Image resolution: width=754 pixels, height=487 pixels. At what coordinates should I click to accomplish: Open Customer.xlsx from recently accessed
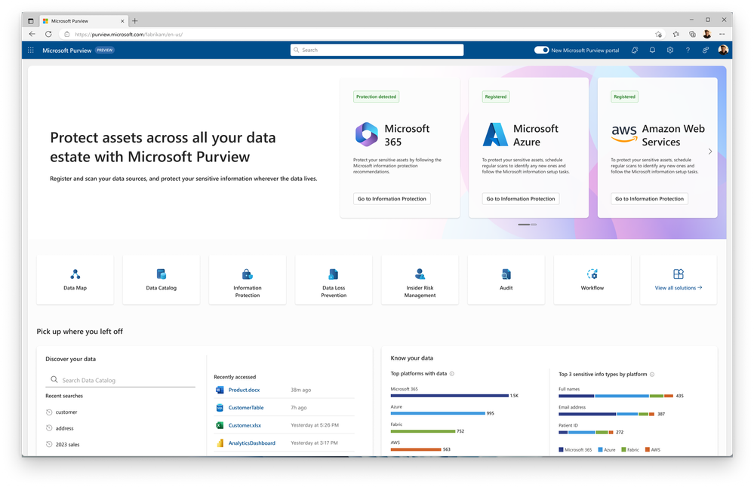(x=245, y=425)
